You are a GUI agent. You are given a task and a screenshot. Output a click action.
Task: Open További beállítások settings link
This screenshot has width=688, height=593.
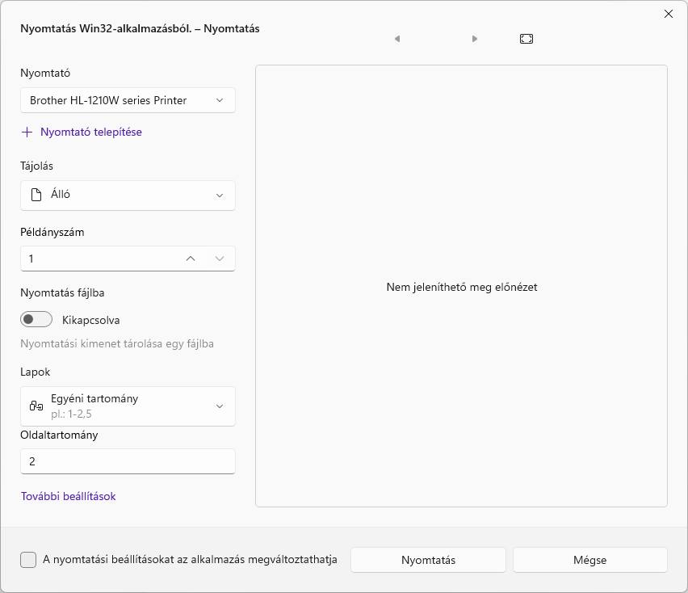pyautogui.click(x=68, y=496)
